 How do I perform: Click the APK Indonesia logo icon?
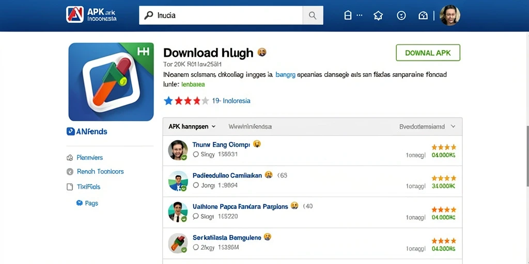click(75, 14)
